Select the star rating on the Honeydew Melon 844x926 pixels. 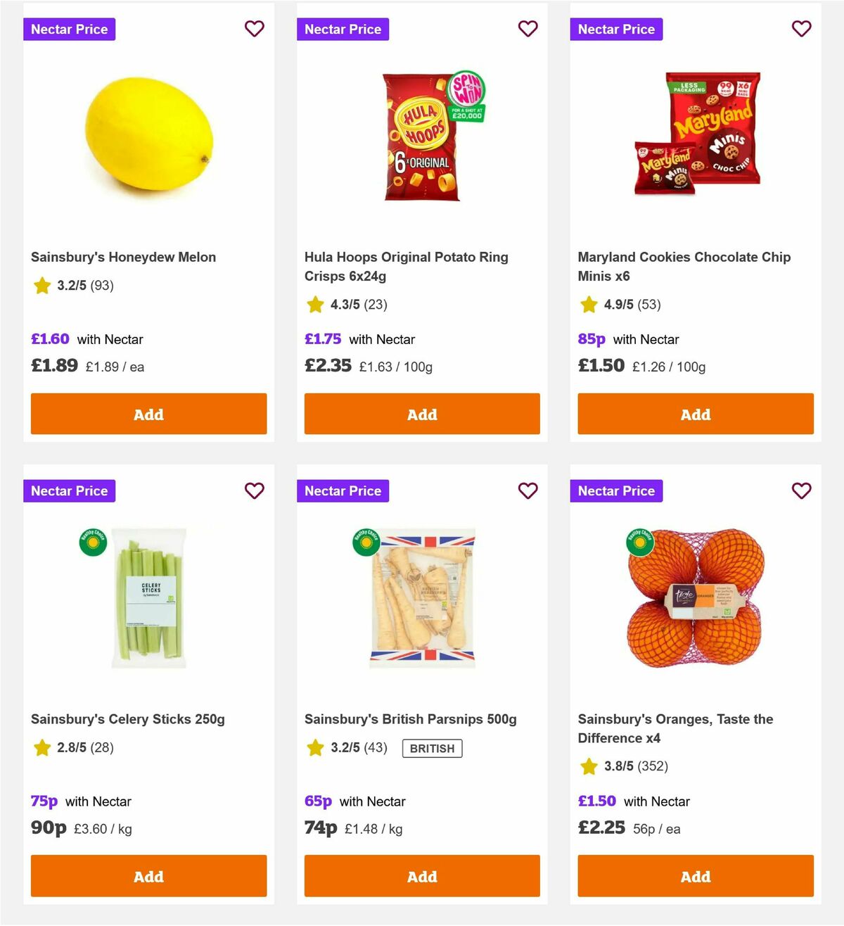41,286
